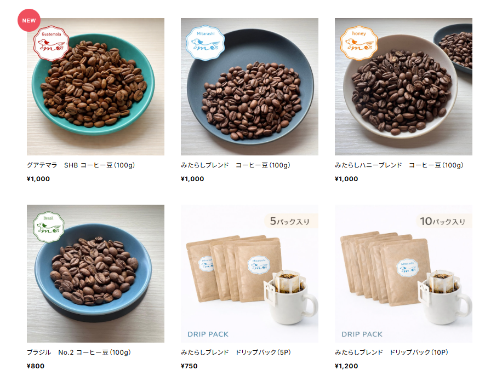Click DRIP PACK text on 5P image
This screenshot has height=376, width=485.
pos(208,334)
